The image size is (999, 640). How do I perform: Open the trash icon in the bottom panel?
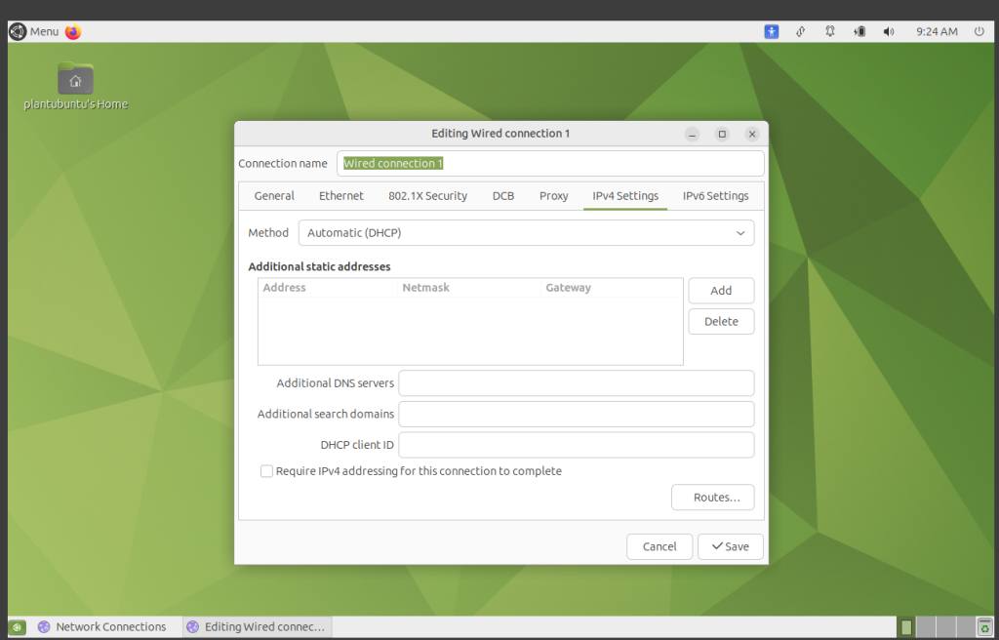(984, 627)
